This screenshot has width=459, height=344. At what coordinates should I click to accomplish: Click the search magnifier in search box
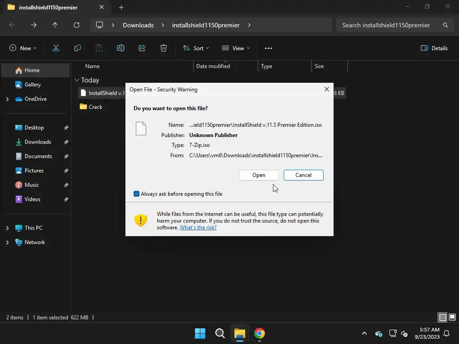(445, 25)
